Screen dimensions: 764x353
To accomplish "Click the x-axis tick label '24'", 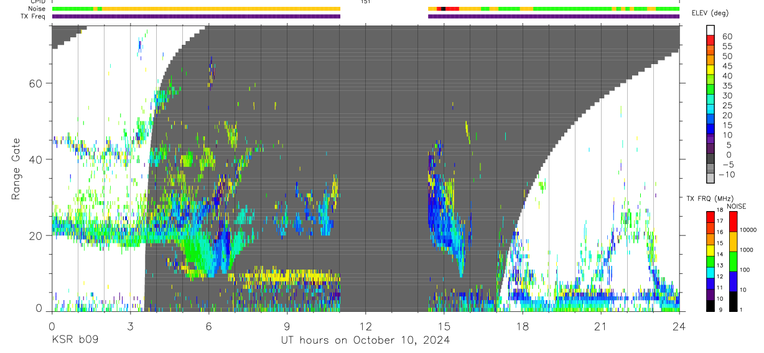I will pyautogui.click(x=679, y=326).
